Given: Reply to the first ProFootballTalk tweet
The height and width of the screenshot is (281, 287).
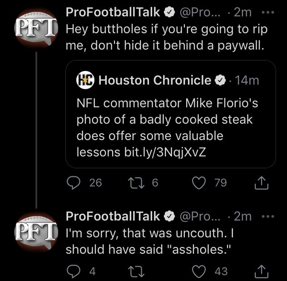Looking at the screenshot, I should coord(74,183).
